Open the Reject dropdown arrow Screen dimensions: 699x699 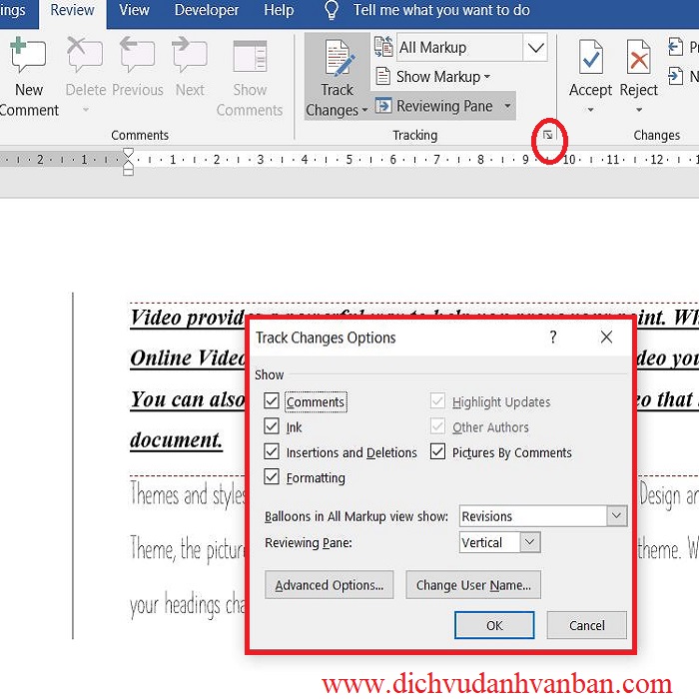(639, 110)
